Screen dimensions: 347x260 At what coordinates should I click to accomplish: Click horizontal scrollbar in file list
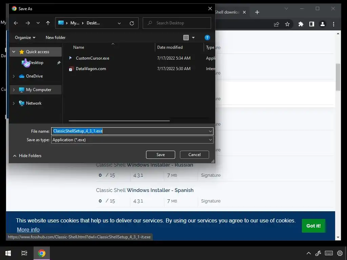pos(119,121)
